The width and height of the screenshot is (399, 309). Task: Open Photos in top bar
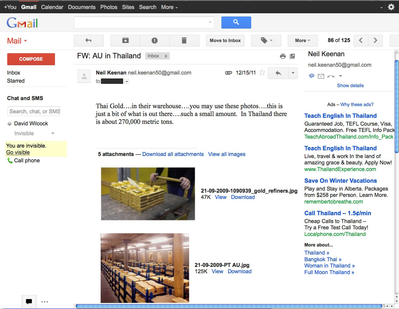point(109,7)
